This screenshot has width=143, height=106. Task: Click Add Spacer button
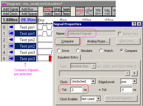click(x=29, y=14)
